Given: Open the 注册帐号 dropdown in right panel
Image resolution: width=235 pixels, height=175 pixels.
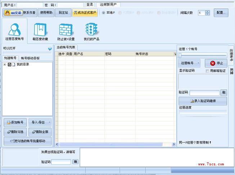Looking at the screenshot, I should (x=190, y=63).
